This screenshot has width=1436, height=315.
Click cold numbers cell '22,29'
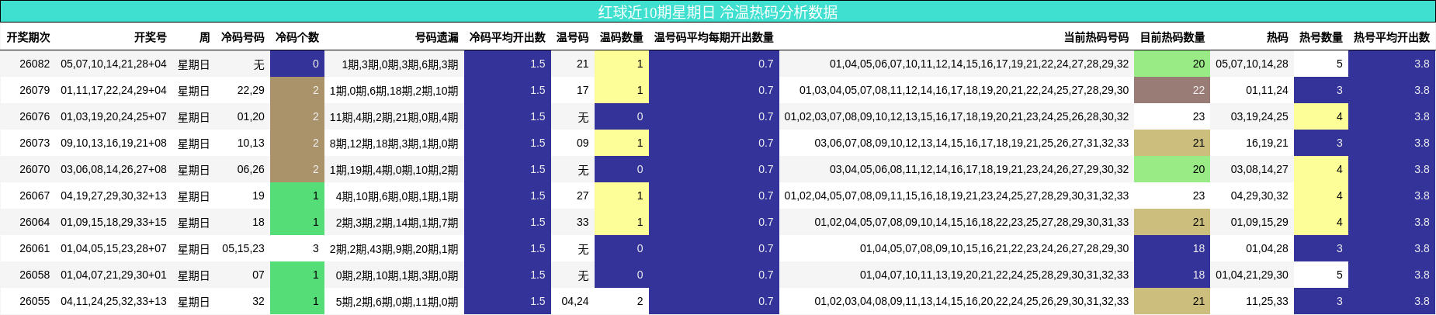[x=251, y=90]
